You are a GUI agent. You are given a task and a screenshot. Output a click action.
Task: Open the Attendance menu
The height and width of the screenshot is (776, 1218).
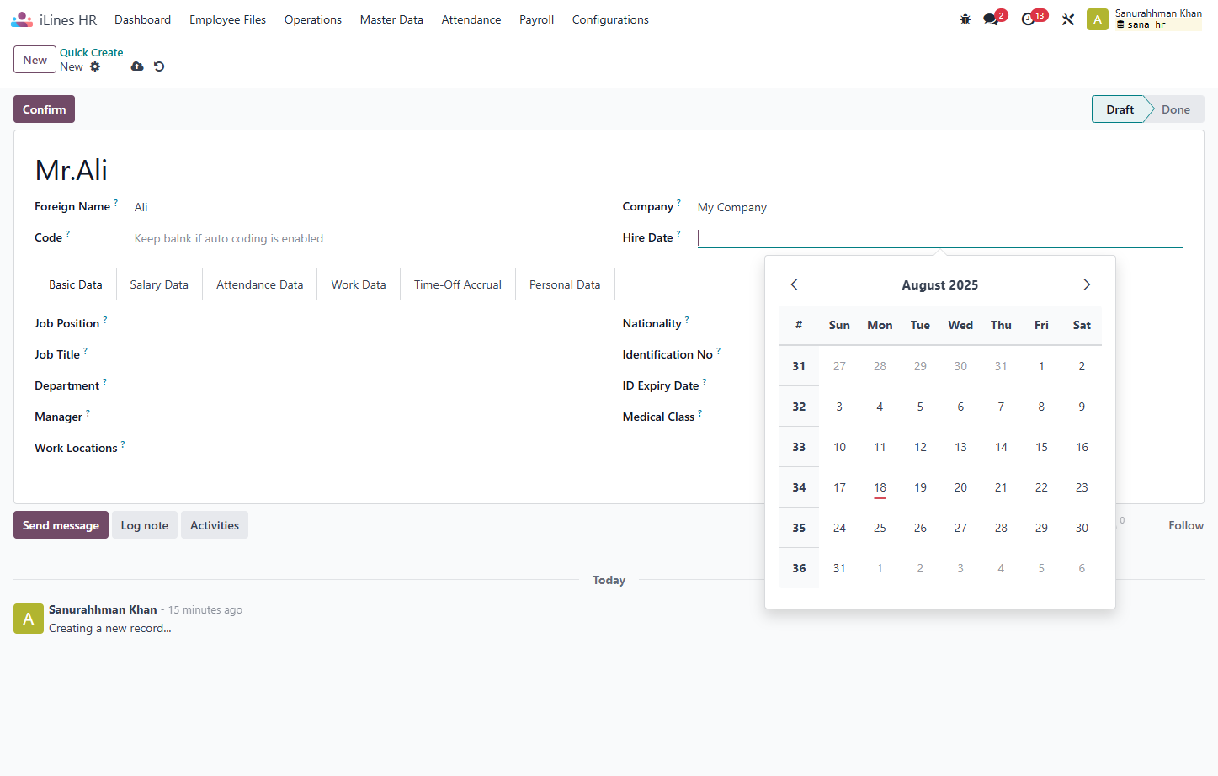(x=471, y=19)
